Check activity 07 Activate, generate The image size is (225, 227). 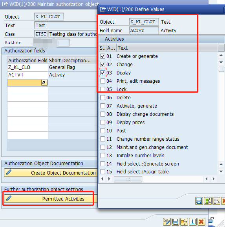tap(103, 106)
